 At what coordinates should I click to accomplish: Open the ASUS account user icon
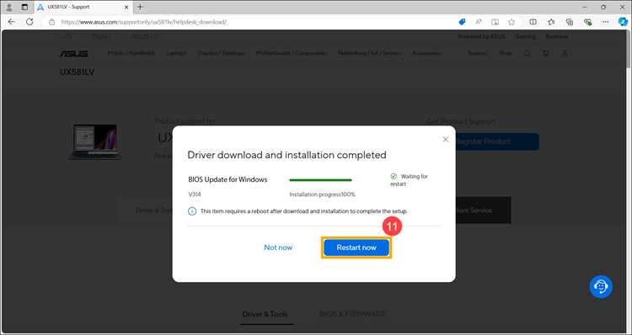pos(565,54)
